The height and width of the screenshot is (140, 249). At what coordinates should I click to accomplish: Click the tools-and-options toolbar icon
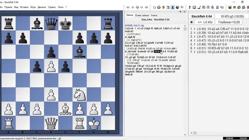point(217,7)
